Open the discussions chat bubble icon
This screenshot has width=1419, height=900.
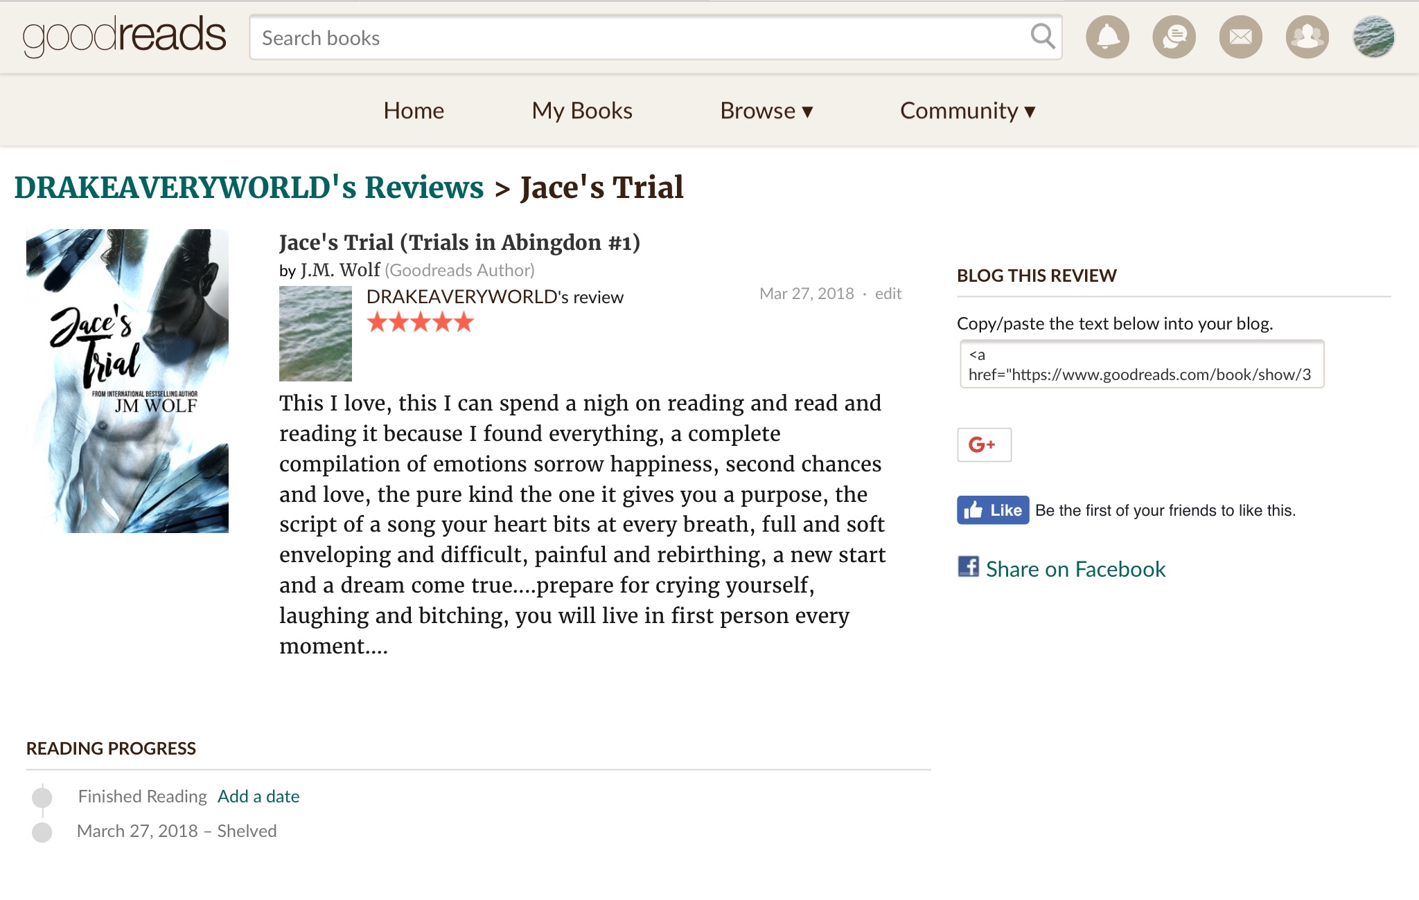pos(1174,37)
